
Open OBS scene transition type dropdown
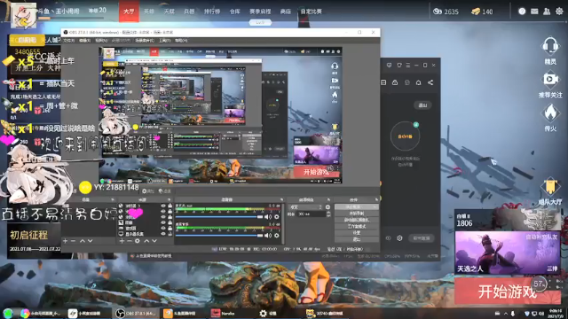(305, 207)
